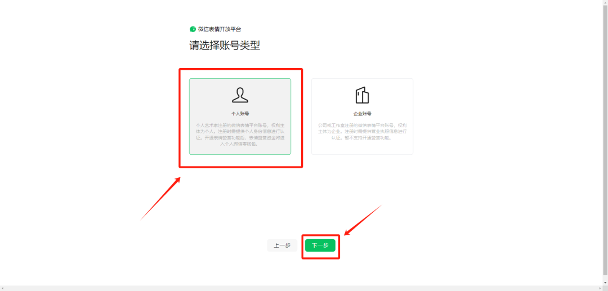The image size is (608, 291).
Task: Click the WeChat sticker platform logo icon
Action: click(x=193, y=29)
